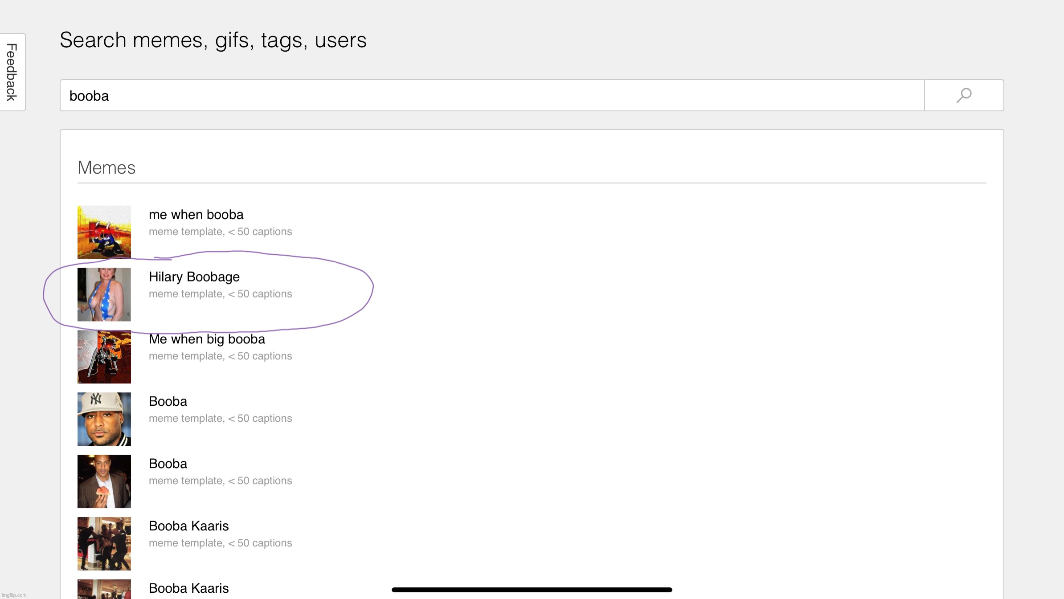Click the Booba title beside the suited man photo
This screenshot has width=1064, height=599.
click(168, 464)
